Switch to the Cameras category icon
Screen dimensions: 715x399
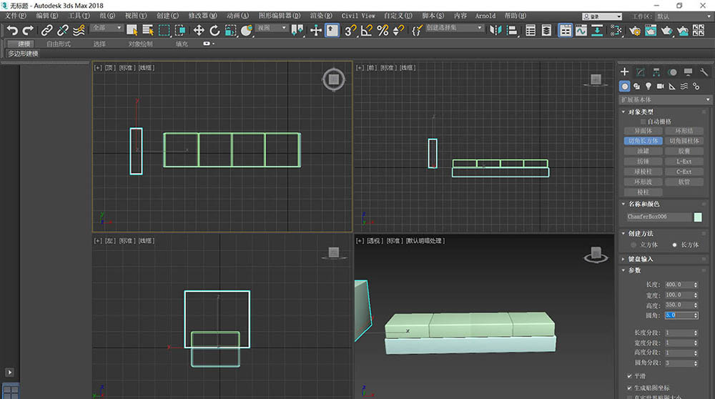[661, 86]
